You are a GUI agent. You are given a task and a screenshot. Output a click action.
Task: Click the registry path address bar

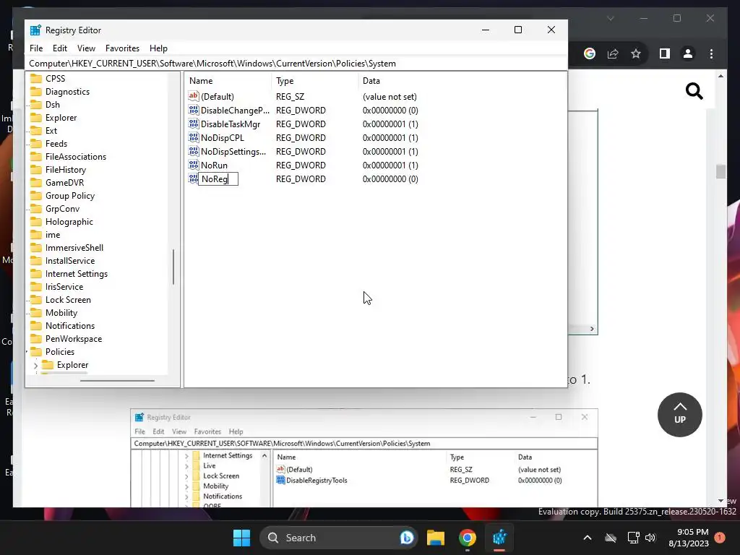point(296,64)
